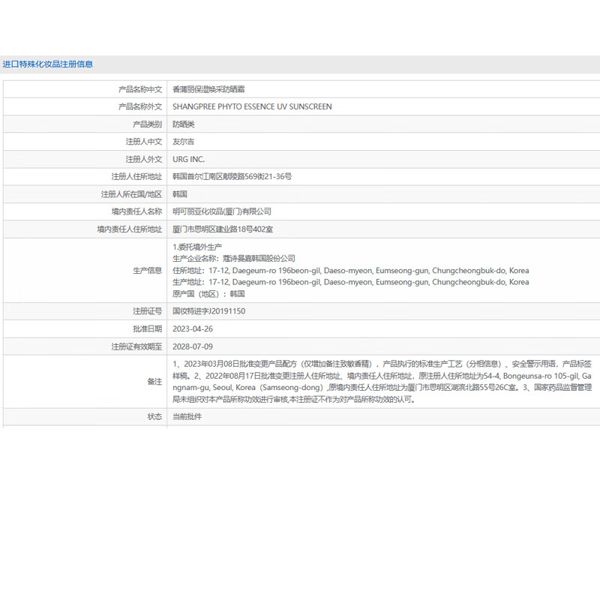The width and height of the screenshot is (600, 600).
Task: Click the 原产国（地区）：韩国 line
Action: pos(208,294)
